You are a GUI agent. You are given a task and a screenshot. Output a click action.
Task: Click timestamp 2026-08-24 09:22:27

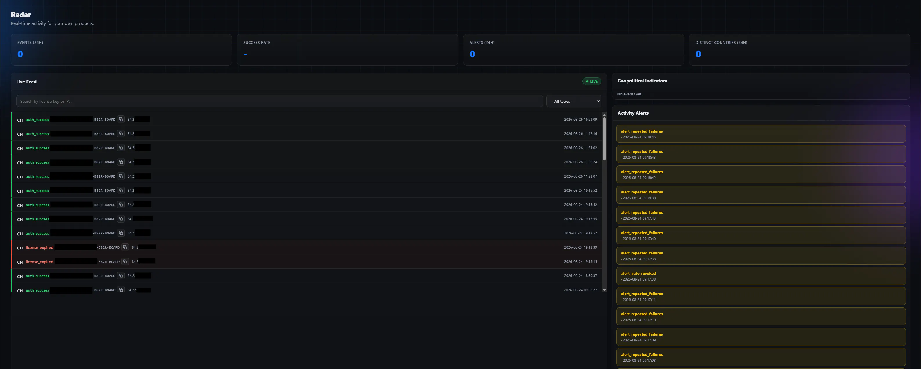point(580,290)
